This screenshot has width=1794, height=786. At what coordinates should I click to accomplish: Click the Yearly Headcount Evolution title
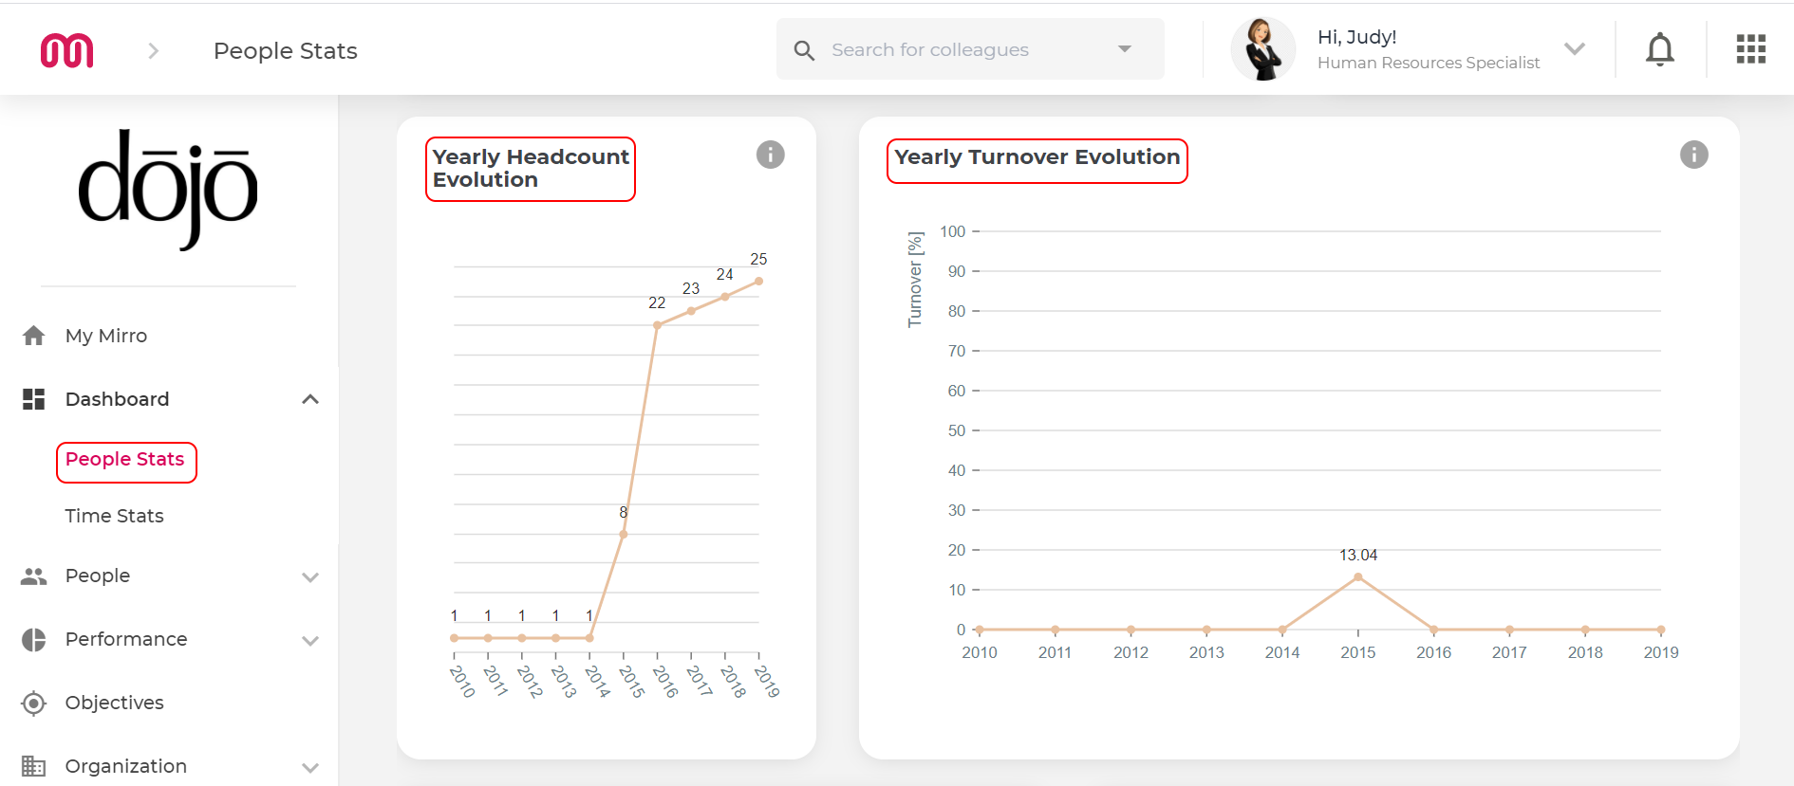531,169
